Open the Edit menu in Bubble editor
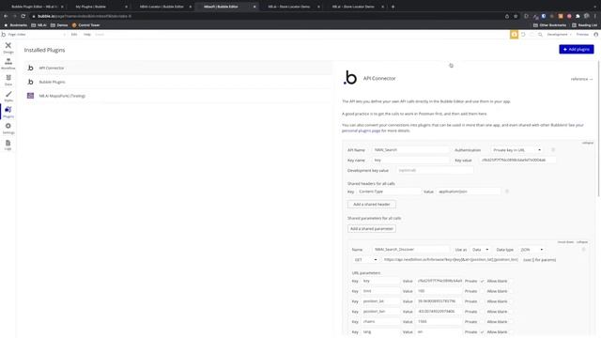Image resolution: width=601 pixels, height=338 pixels. [x=74, y=35]
